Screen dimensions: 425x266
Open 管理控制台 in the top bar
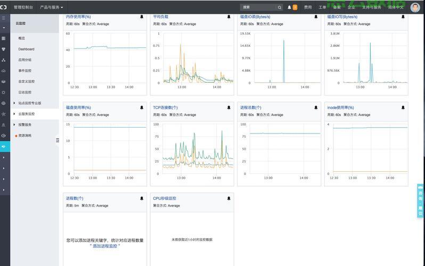click(23, 7)
